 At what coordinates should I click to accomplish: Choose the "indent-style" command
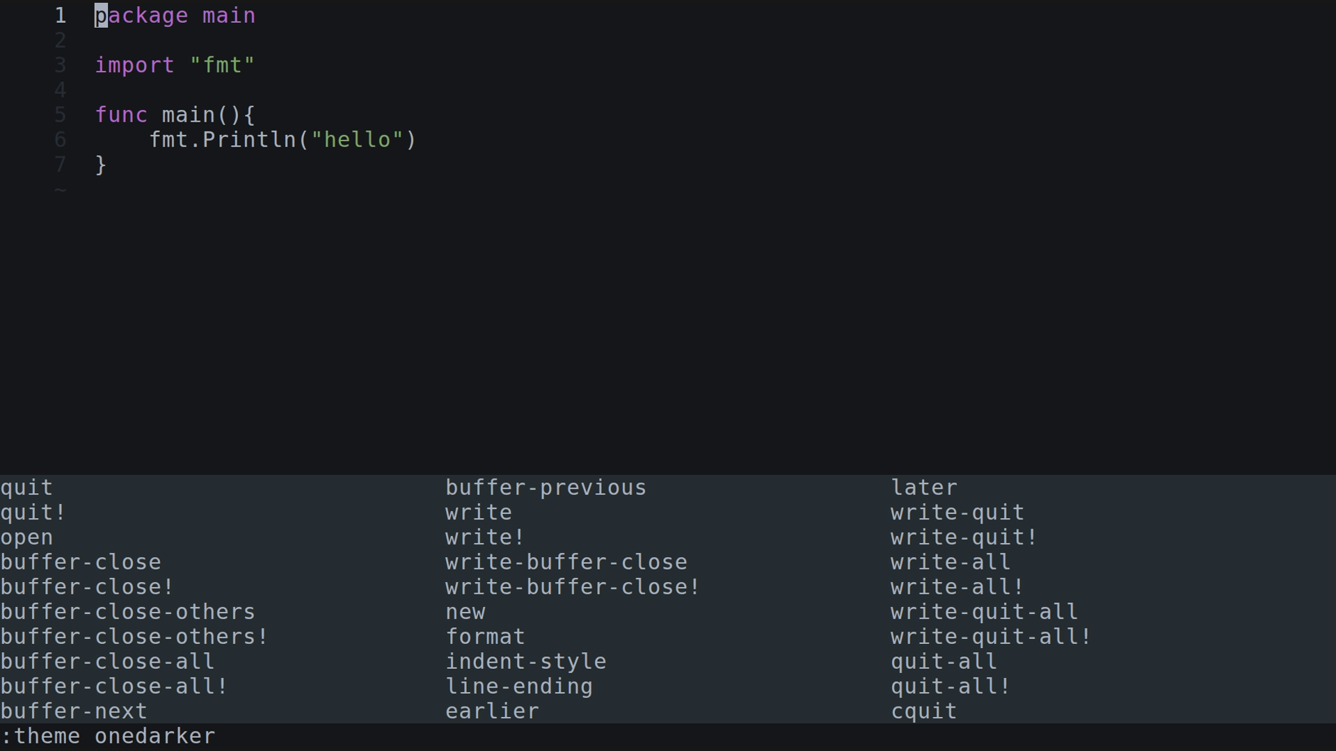[x=525, y=661]
